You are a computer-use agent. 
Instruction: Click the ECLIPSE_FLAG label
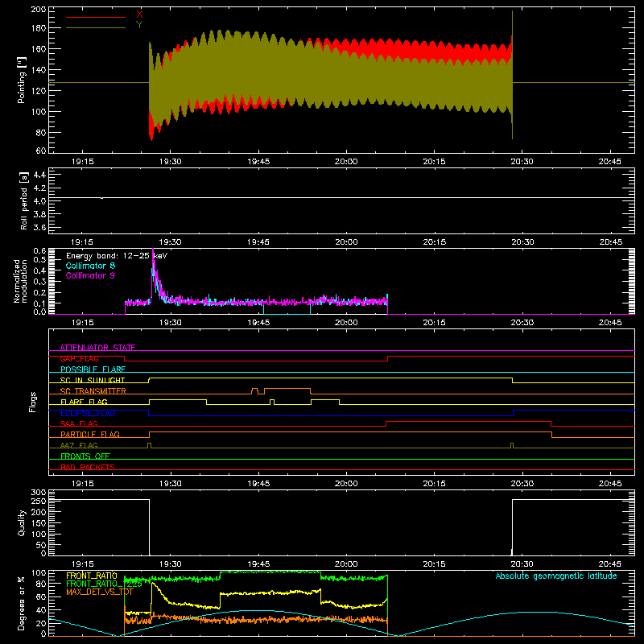coord(88,413)
